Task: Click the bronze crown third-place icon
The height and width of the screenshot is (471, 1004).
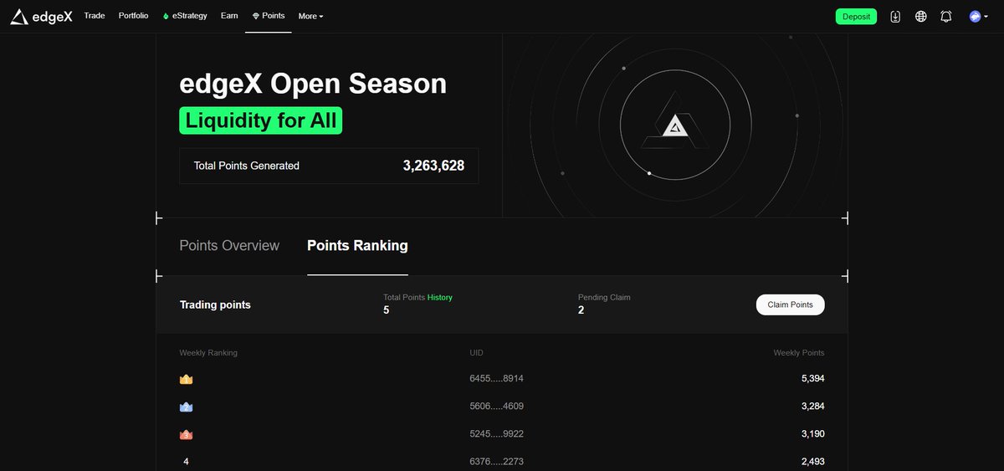Action: click(186, 434)
